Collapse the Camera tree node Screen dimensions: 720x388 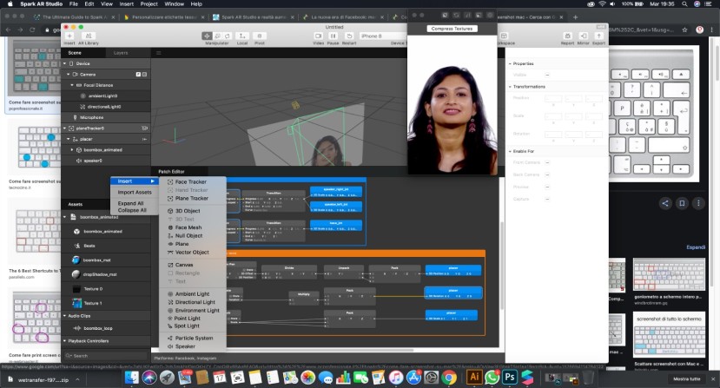[69, 75]
